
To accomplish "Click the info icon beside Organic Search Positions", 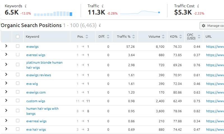I will [100, 25].
